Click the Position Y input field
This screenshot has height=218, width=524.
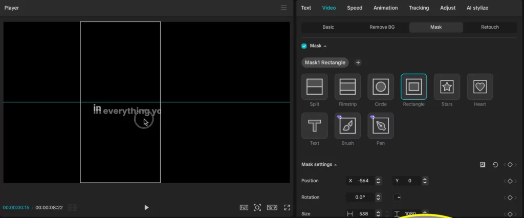coord(407,181)
